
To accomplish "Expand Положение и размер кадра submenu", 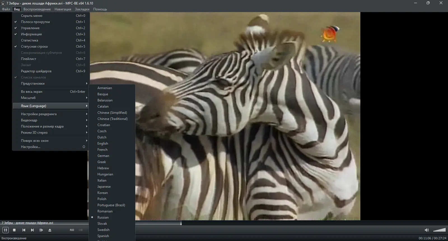I will (x=51, y=126).
